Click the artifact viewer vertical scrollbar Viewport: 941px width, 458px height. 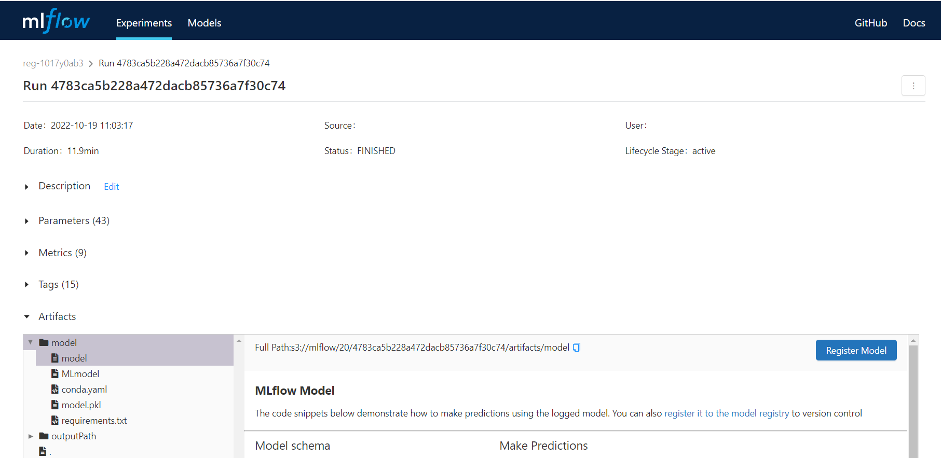pos(913,399)
